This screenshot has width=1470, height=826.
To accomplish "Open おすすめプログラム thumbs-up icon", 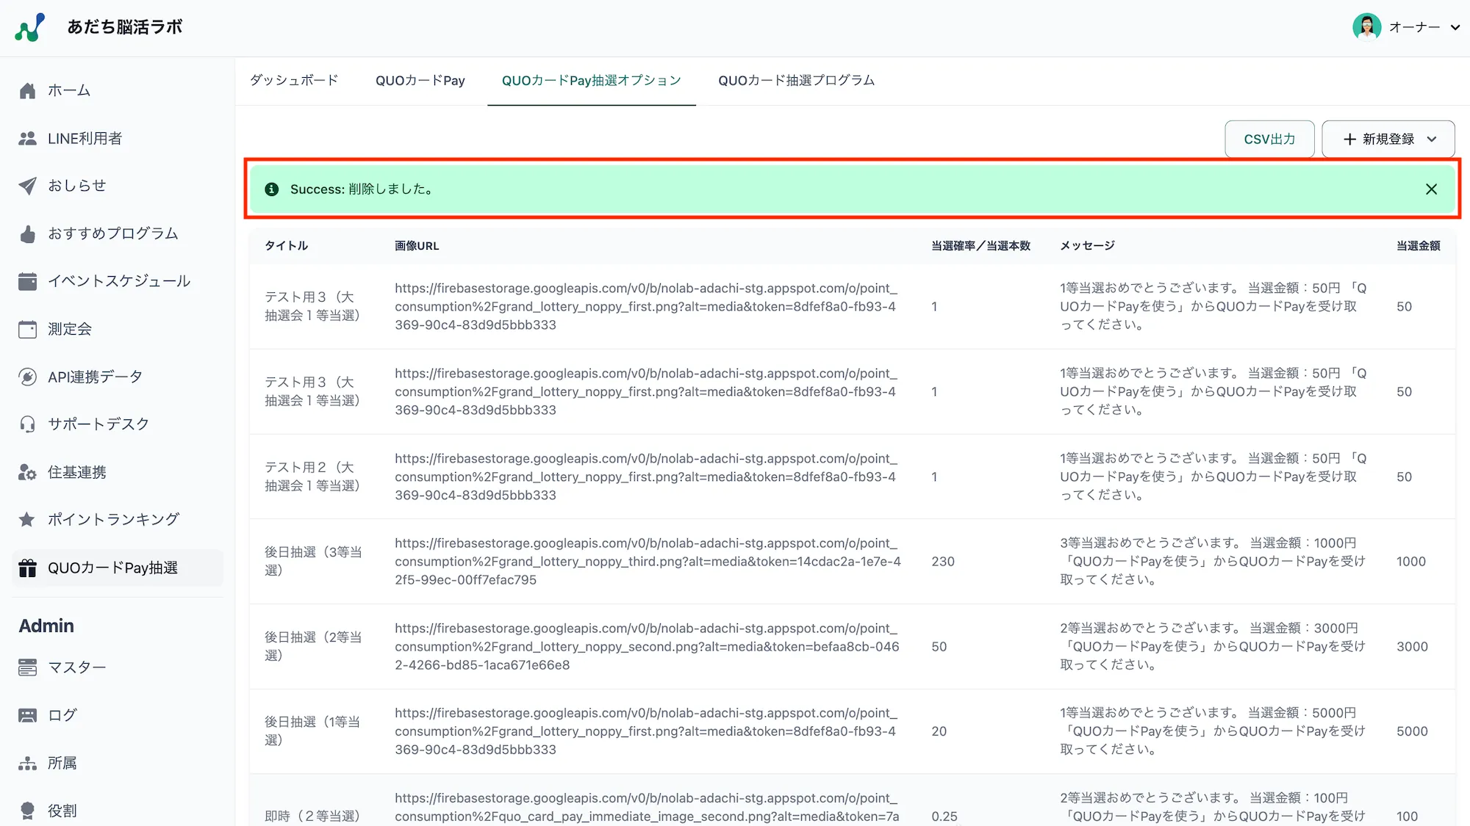I will click(27, 234).
